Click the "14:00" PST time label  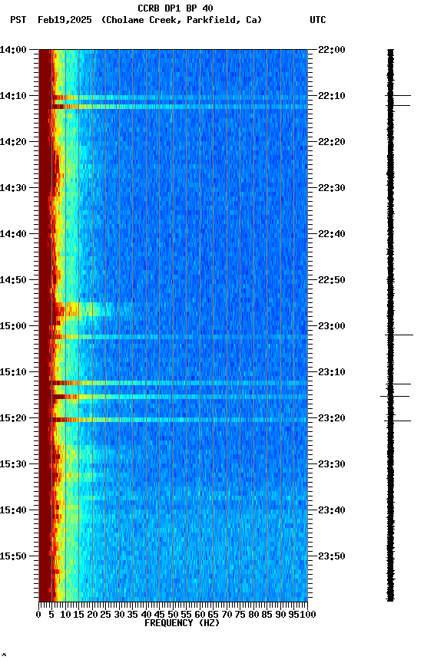click(13, 50)
